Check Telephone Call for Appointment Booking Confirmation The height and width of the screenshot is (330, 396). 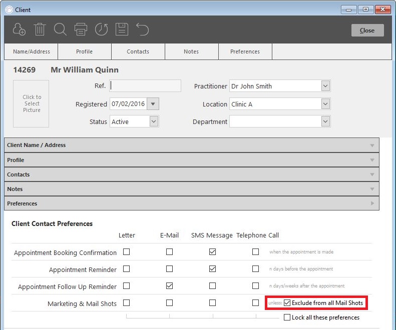coord(256,252)
